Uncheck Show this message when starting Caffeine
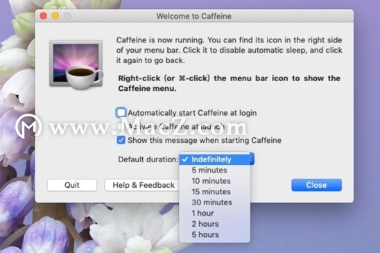Viewport: 380px width, 253px height. [x=121, y=140]
